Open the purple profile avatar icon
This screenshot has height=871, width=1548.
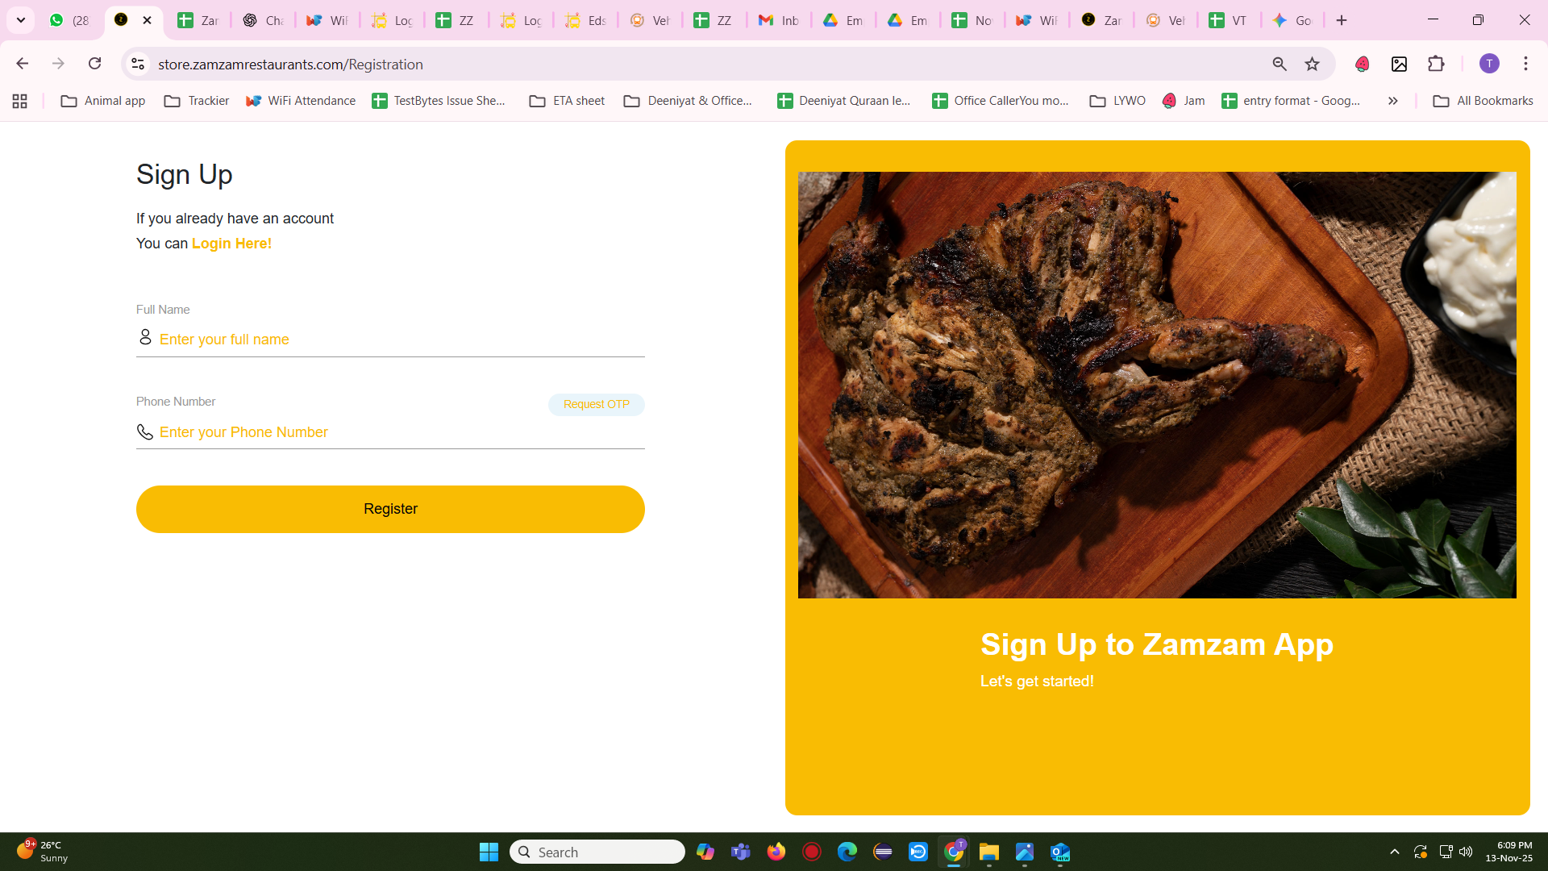(x=1489, y=64)
